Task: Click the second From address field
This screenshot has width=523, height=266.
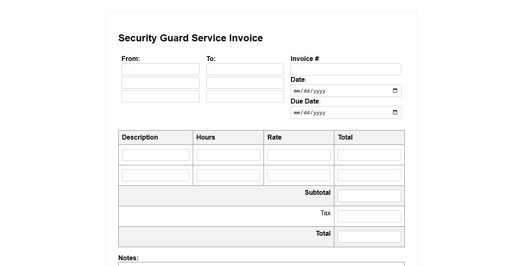Action: [160, 83]
